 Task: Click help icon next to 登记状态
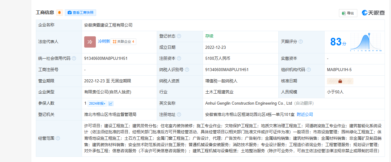click(179, 36)
